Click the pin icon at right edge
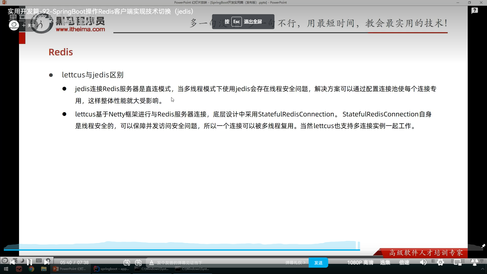This screenshot has height=274, width=487. [x=483, y=246]
